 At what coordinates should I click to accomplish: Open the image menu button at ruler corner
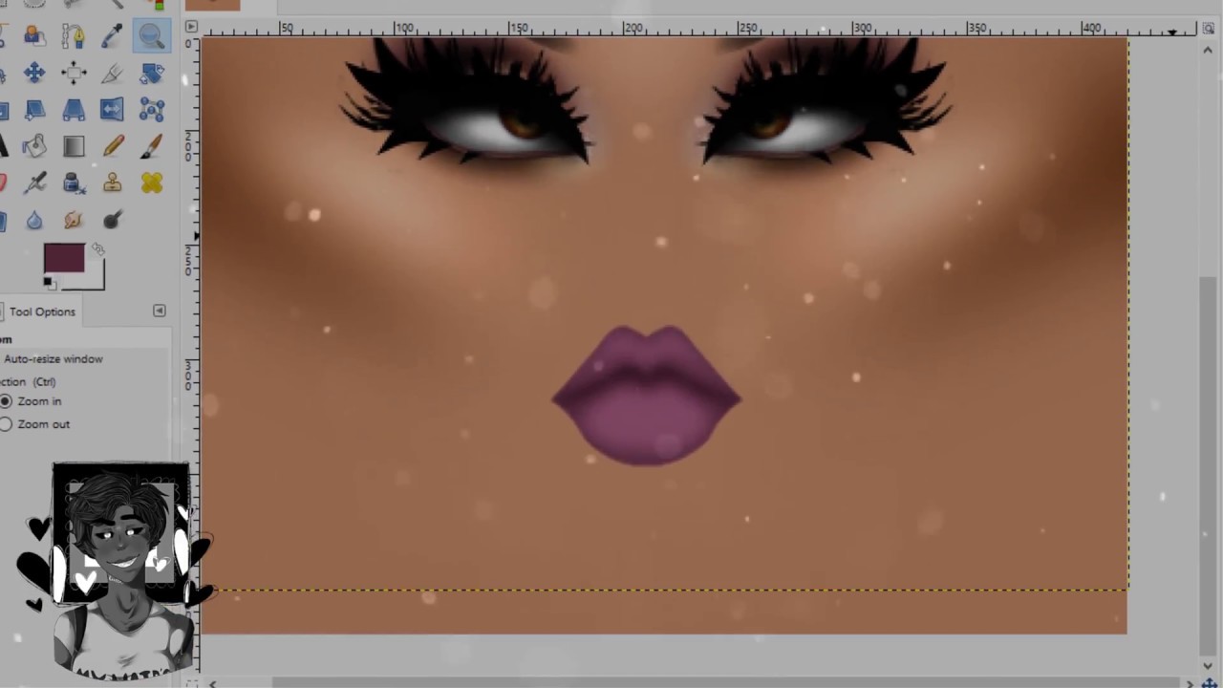click(191, 27)
